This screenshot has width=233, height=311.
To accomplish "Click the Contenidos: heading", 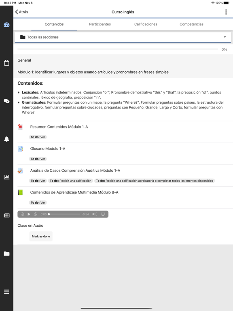I will pos(30,83).
